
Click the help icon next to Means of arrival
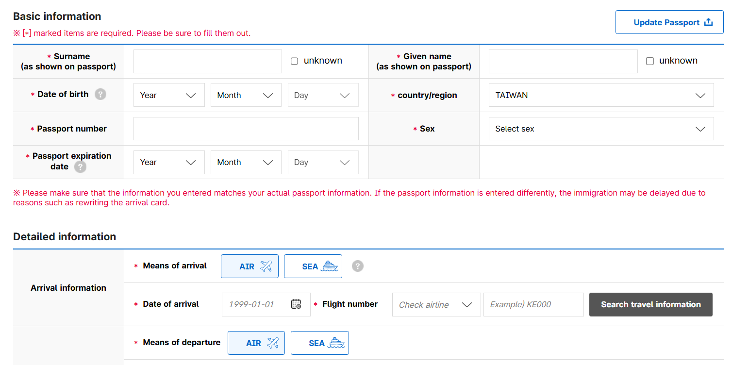(x=357, y=266)
